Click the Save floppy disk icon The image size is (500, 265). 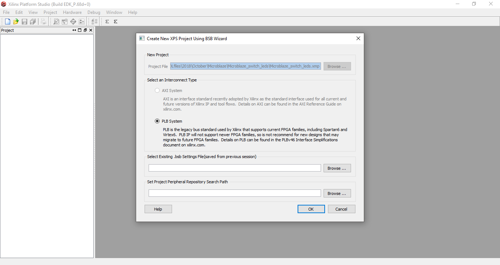(x=25, y=22)
